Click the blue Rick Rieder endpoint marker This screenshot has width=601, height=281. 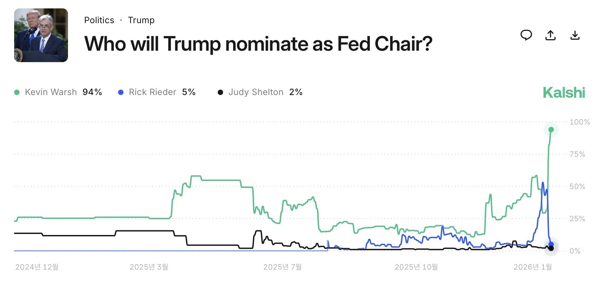point(551,244)
